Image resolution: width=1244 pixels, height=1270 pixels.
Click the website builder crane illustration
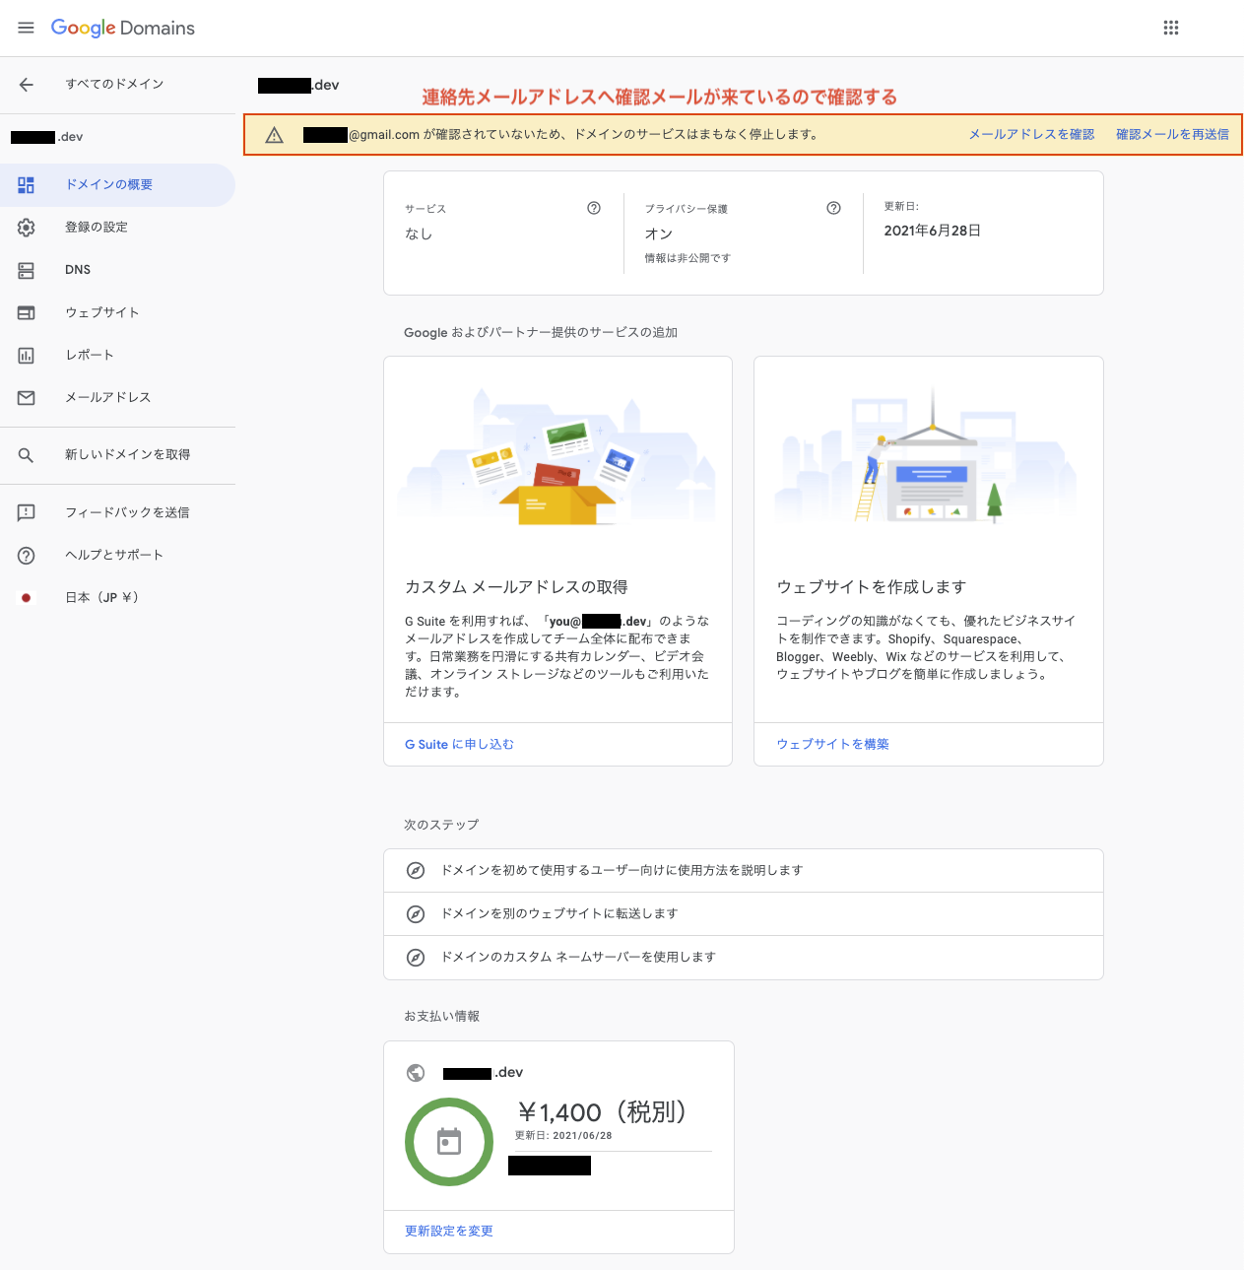tap(928, 458)
